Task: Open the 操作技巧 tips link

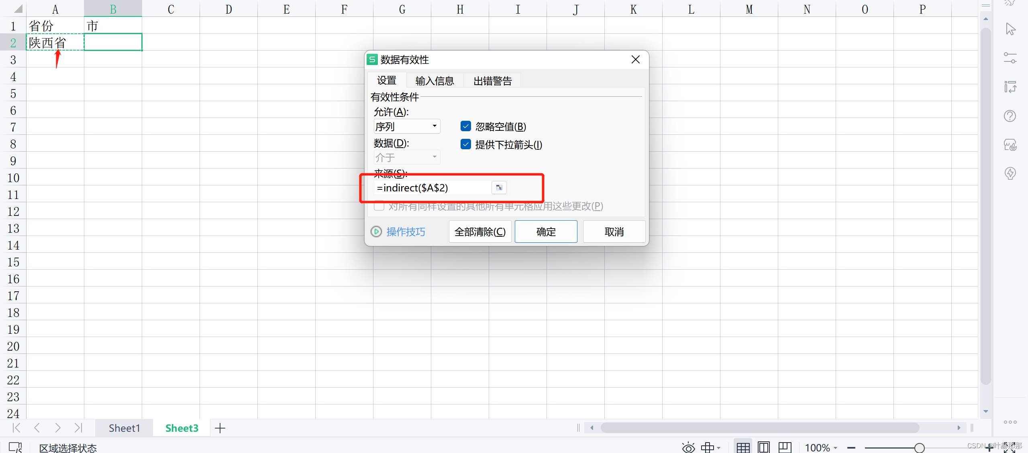Action: pyautogui.click(x=406, y=232)
